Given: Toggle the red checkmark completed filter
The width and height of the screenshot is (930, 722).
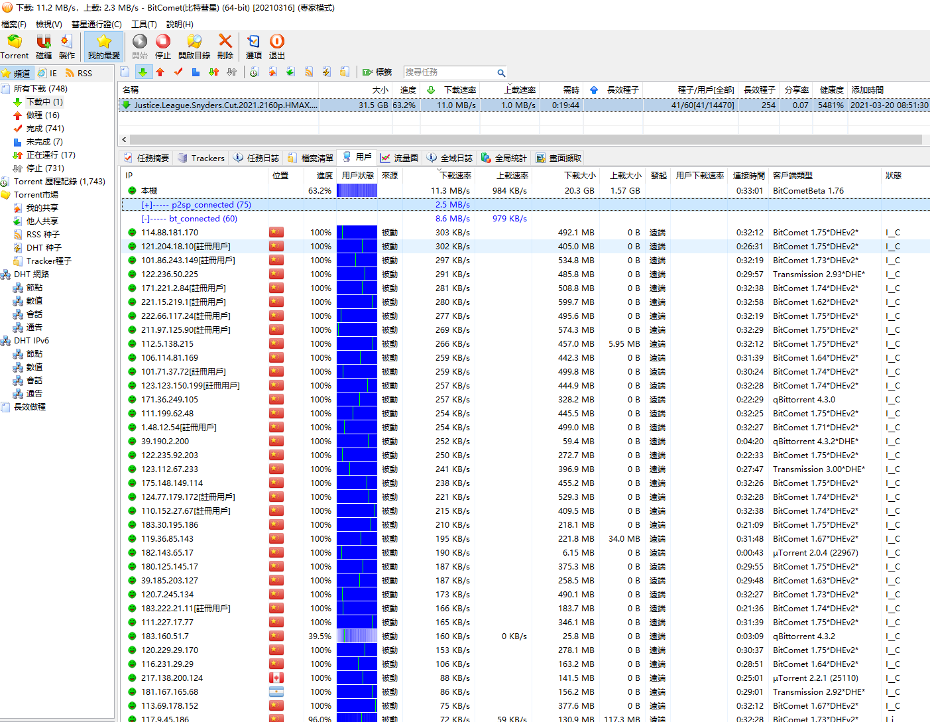Looking at the screenshot, I should pos(178,72).
